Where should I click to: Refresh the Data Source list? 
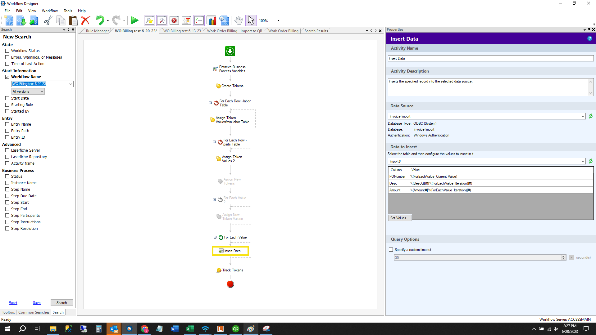[590, 116]
